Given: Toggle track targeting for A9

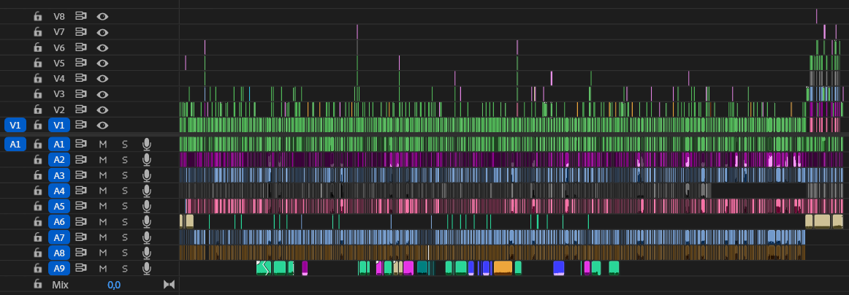Looking at the screenshot, I should click(x=59, y=269).
